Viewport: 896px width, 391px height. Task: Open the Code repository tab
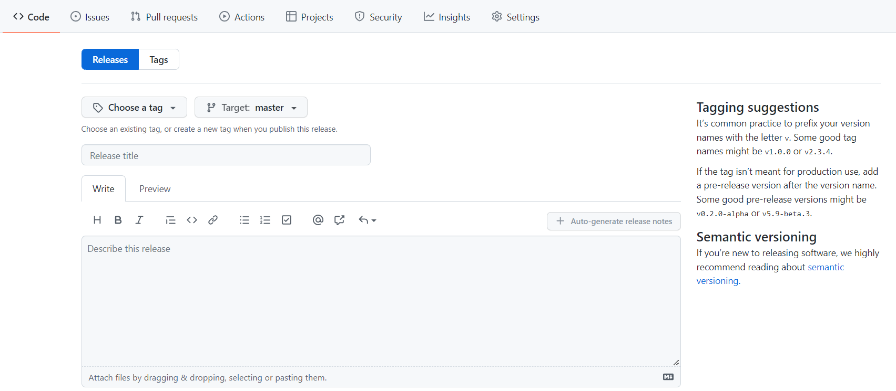tap(31, 17)
